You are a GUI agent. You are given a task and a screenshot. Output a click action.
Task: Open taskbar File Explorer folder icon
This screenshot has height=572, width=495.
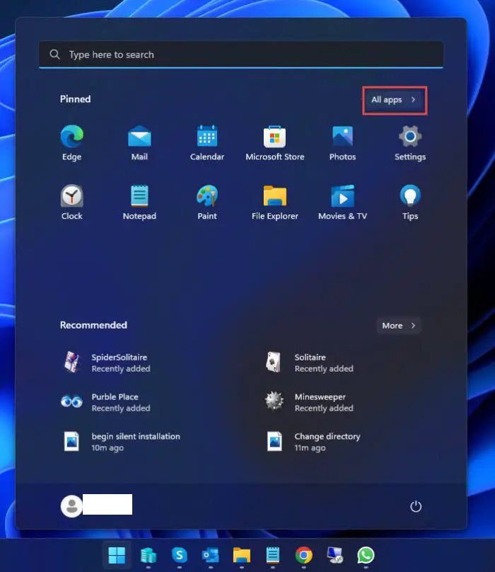click(242, 555)
